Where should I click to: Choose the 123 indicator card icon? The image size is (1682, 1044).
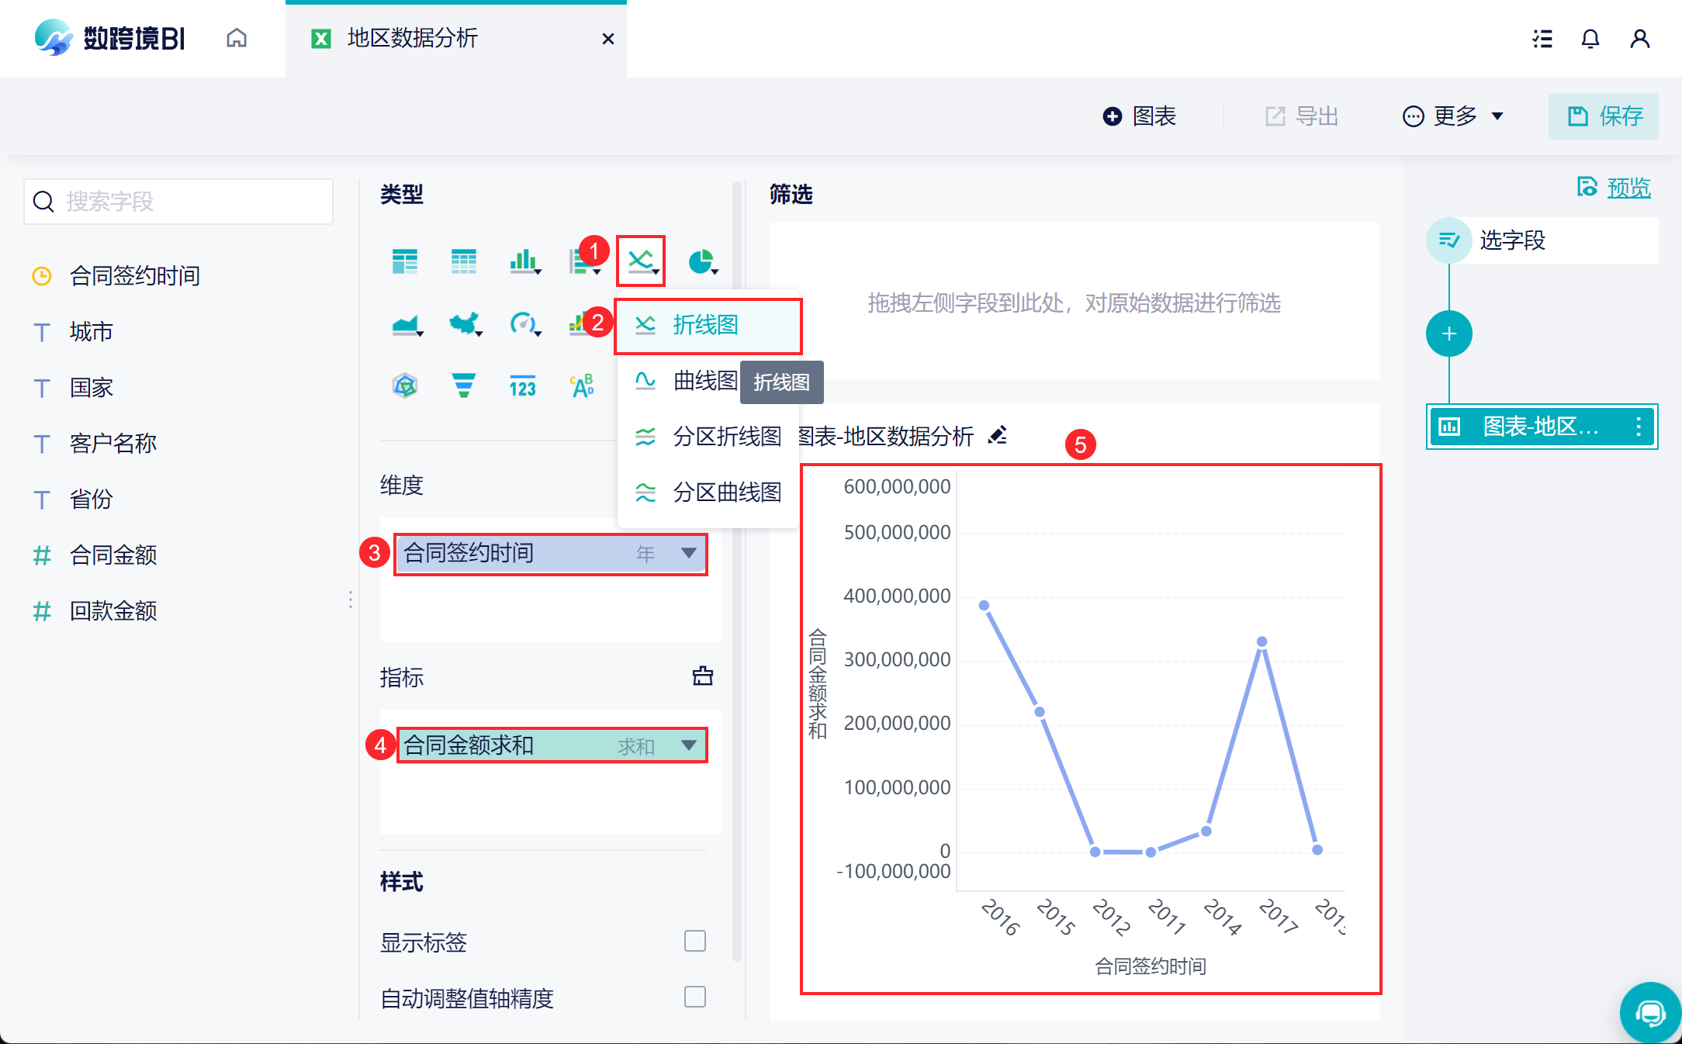pyautogui.click(x=523, y=386)
